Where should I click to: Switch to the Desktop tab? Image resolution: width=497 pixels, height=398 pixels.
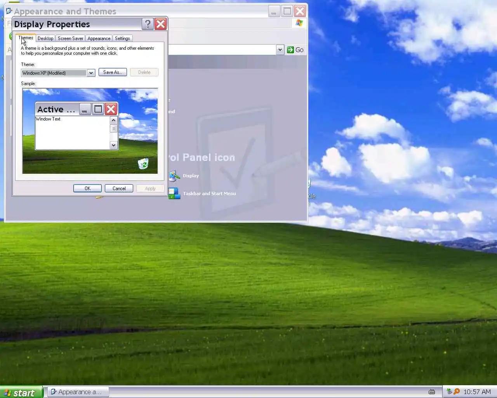coord(45,38)
